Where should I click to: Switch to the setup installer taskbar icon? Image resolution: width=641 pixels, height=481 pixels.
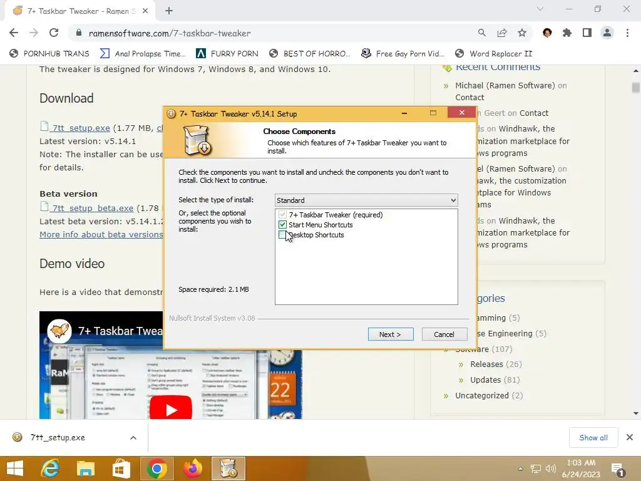tap(228, 468)
